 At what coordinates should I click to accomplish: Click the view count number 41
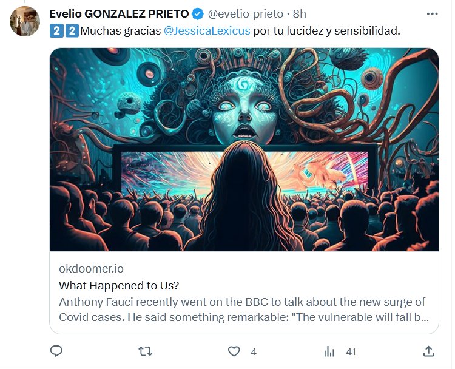(351, 351)
